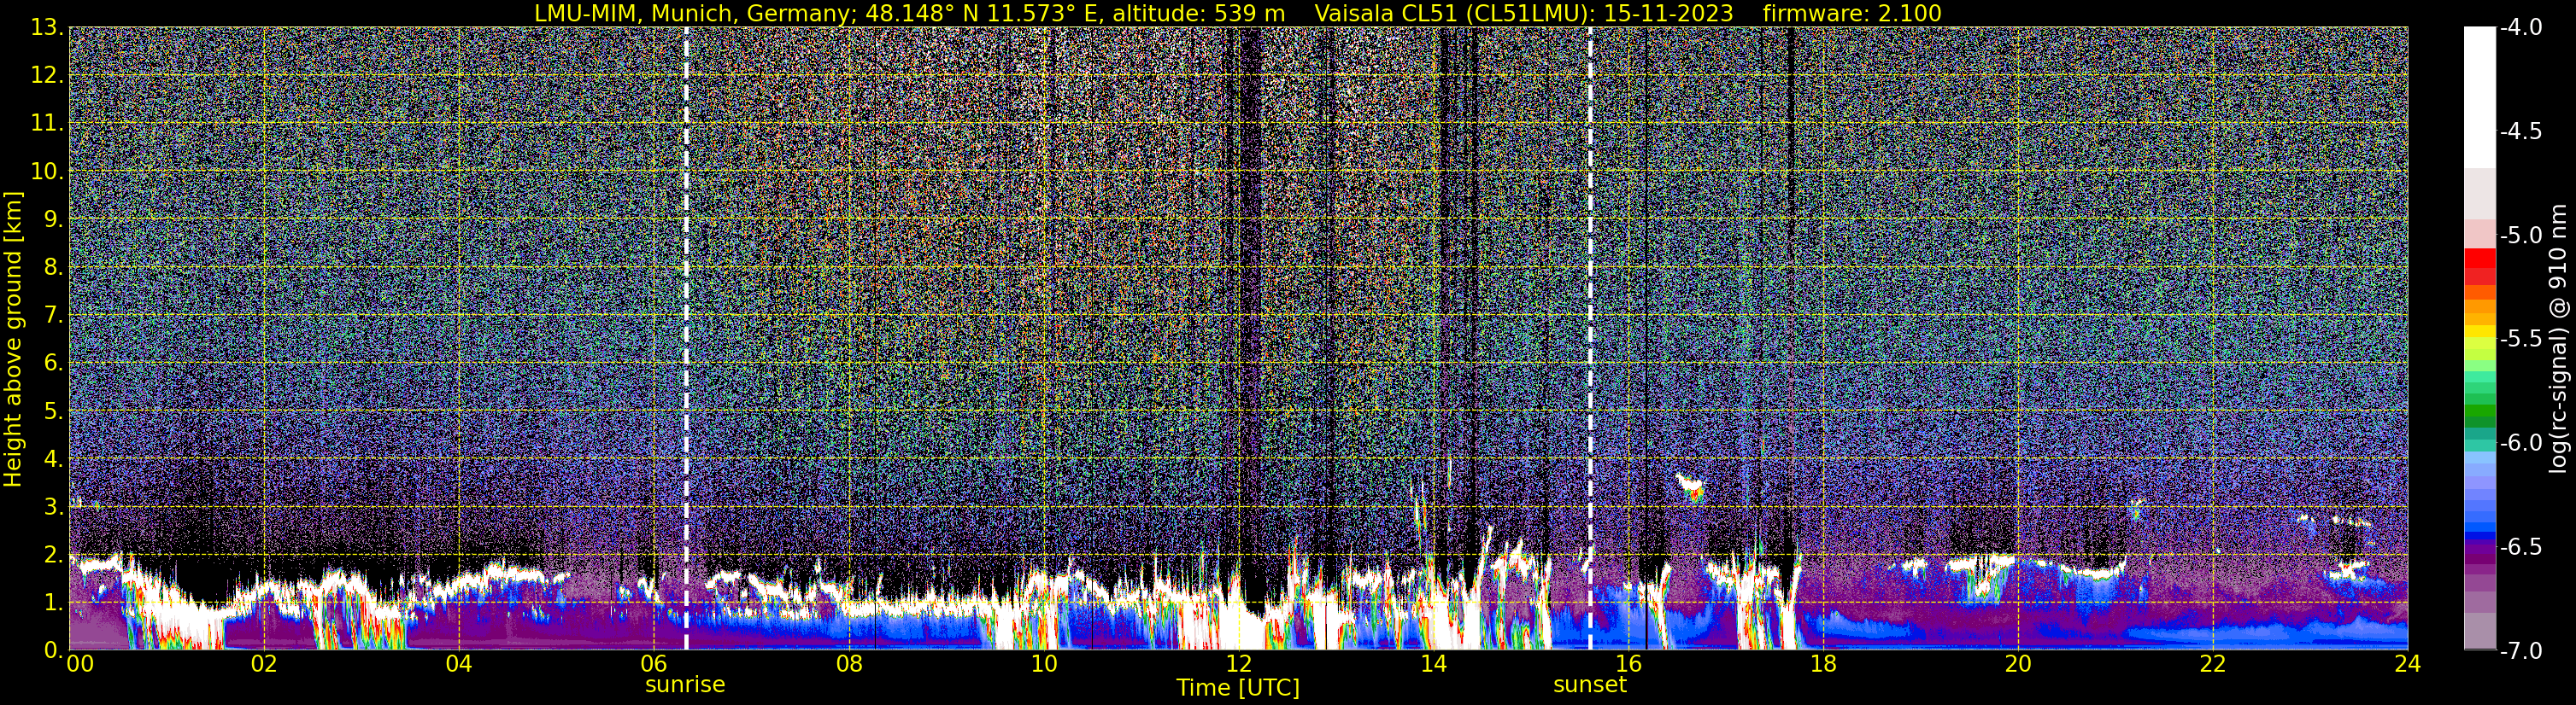Click the height tick label '4.'
This screenshot has width=2576, height=705.
pyautogui.click(x=53, y=459)
